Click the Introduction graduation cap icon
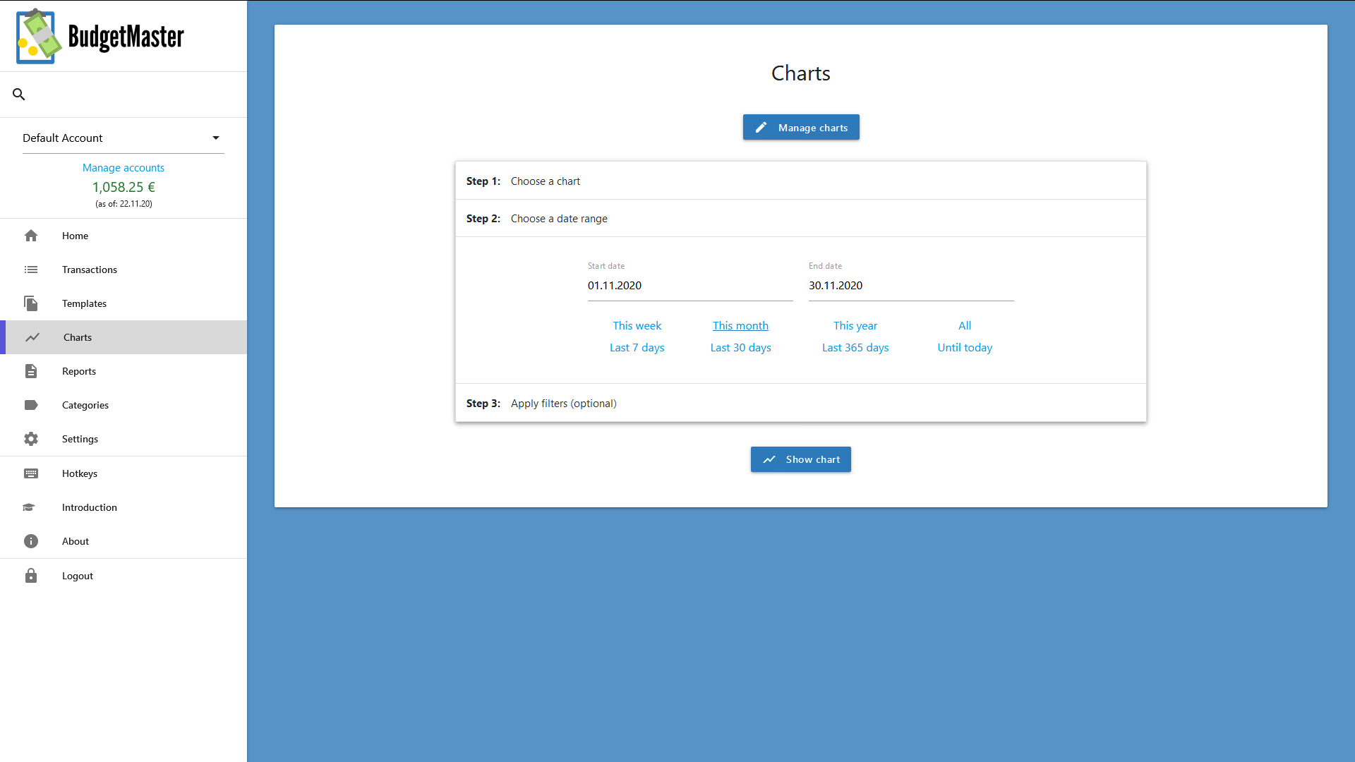The image size is (1355, 762). tap(29, 507)
